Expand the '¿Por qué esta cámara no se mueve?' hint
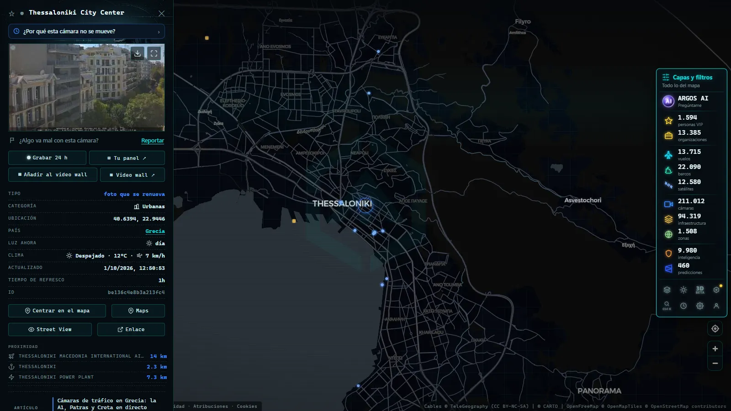 (x=86, y=32)
